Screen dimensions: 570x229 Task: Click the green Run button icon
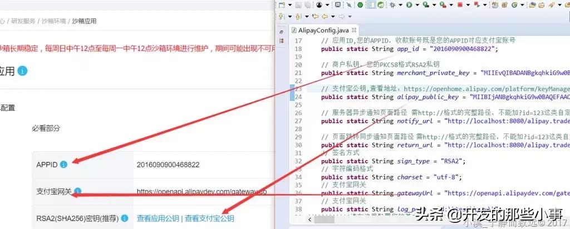click(x=409, y=4)
